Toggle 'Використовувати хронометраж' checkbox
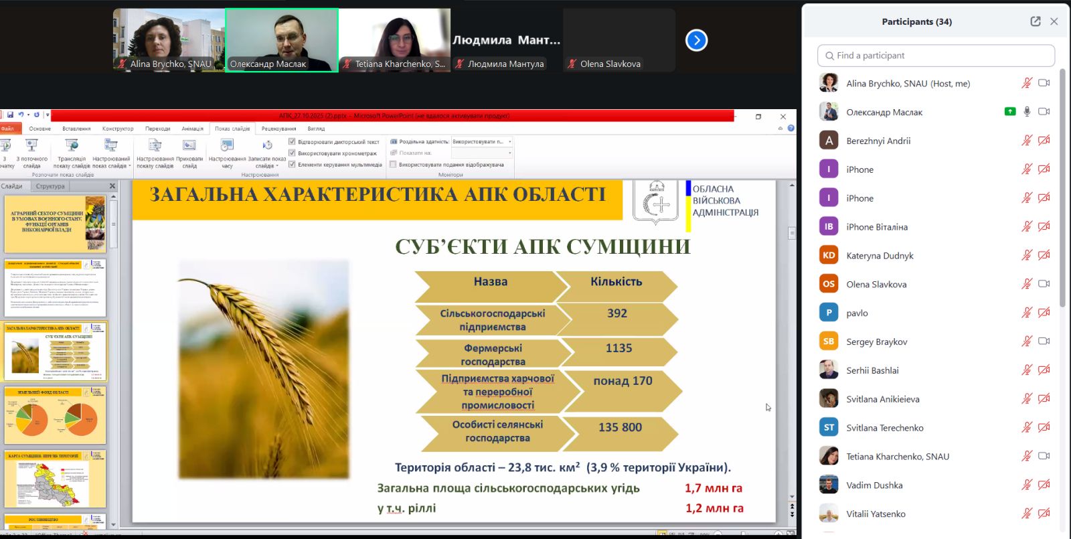 [292, 153]
